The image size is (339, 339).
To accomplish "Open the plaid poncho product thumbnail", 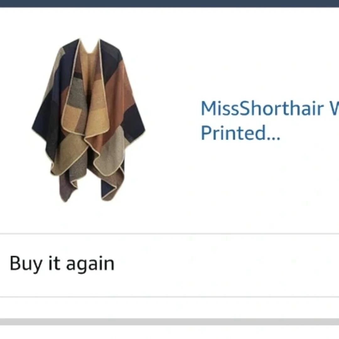I will coord(89,120).
